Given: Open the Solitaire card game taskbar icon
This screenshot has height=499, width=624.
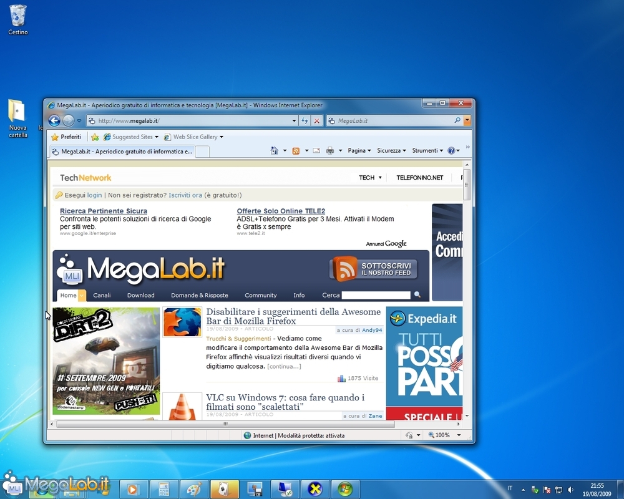Looking at the screenshot, I should point(224,489).
